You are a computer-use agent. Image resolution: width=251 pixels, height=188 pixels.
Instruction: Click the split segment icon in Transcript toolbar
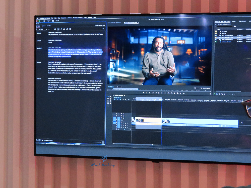pos(67,29)
